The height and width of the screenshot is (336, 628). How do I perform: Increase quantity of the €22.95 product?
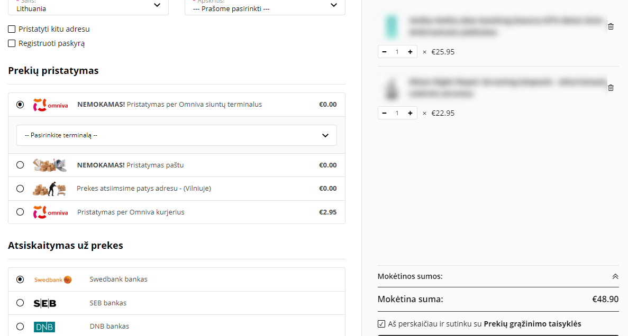pos(410,113)
